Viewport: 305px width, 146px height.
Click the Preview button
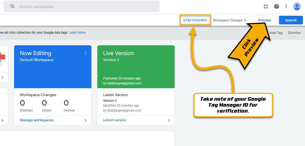[264, 20]
